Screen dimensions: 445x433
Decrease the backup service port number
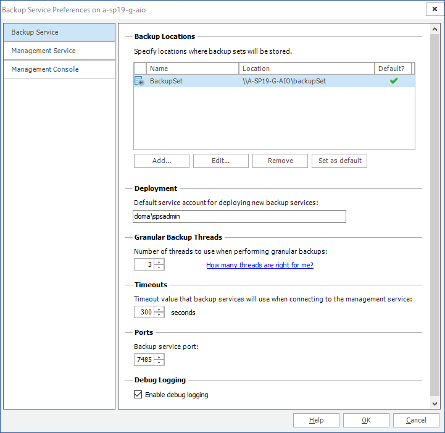[159, 363]
